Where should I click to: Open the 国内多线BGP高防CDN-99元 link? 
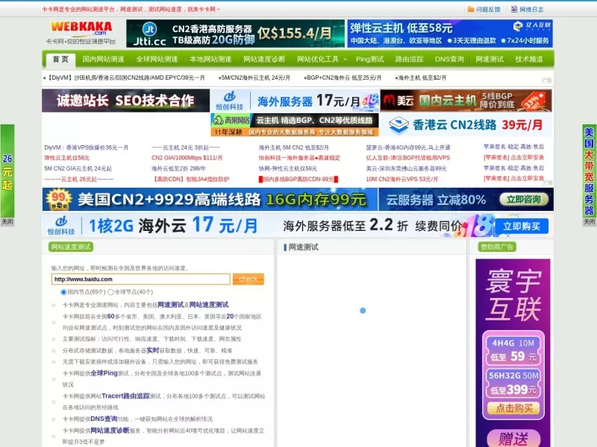pos(298,179)
